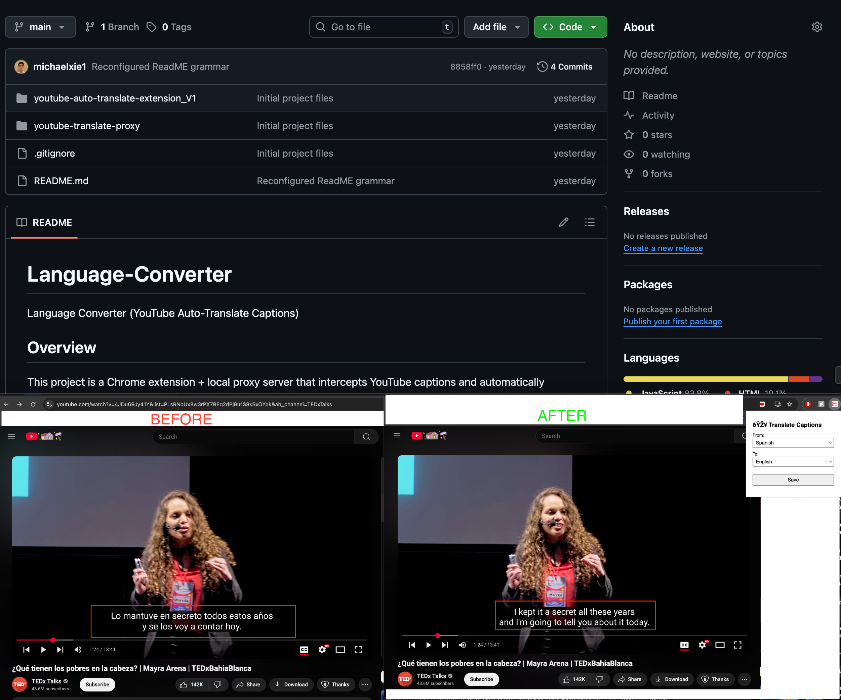Image resolution: width=841 pixels, height=700 pixels.
Task: Open the youtube-auto-translate-extension_V1 folder
Action: (x=115, y=98)
